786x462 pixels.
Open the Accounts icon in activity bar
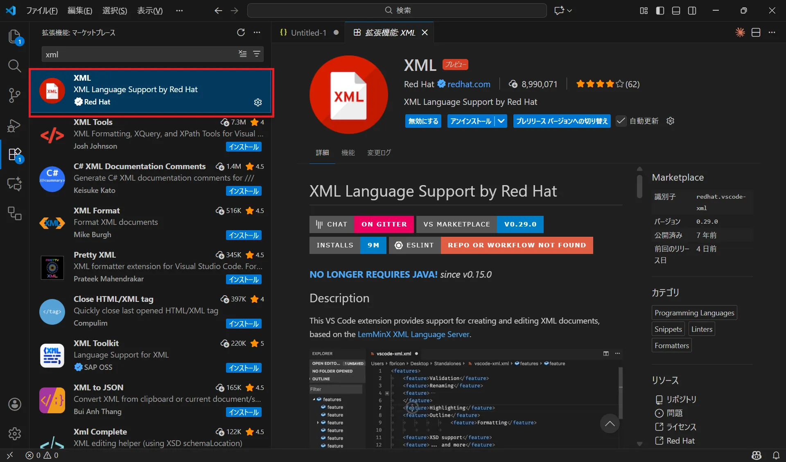click(14, 404)
